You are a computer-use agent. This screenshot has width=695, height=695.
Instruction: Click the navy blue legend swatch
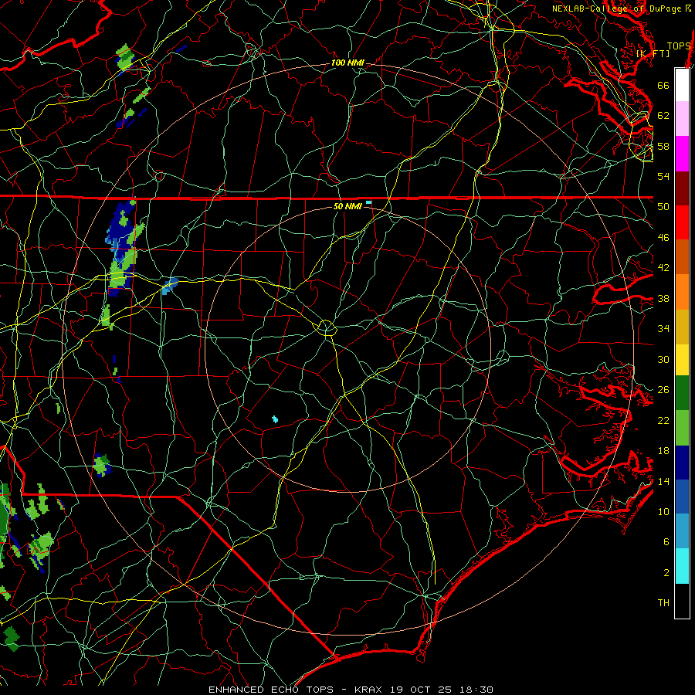pyautogui.click(x=682, y=463)
